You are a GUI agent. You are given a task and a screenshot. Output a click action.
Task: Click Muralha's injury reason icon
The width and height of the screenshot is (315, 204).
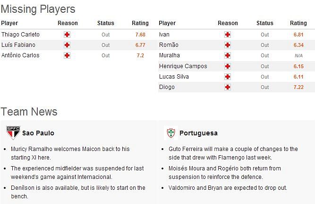[228, 55]
